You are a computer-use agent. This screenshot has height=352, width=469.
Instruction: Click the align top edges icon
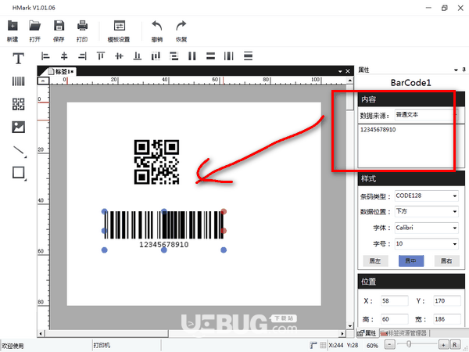click(x=101, y=56)
